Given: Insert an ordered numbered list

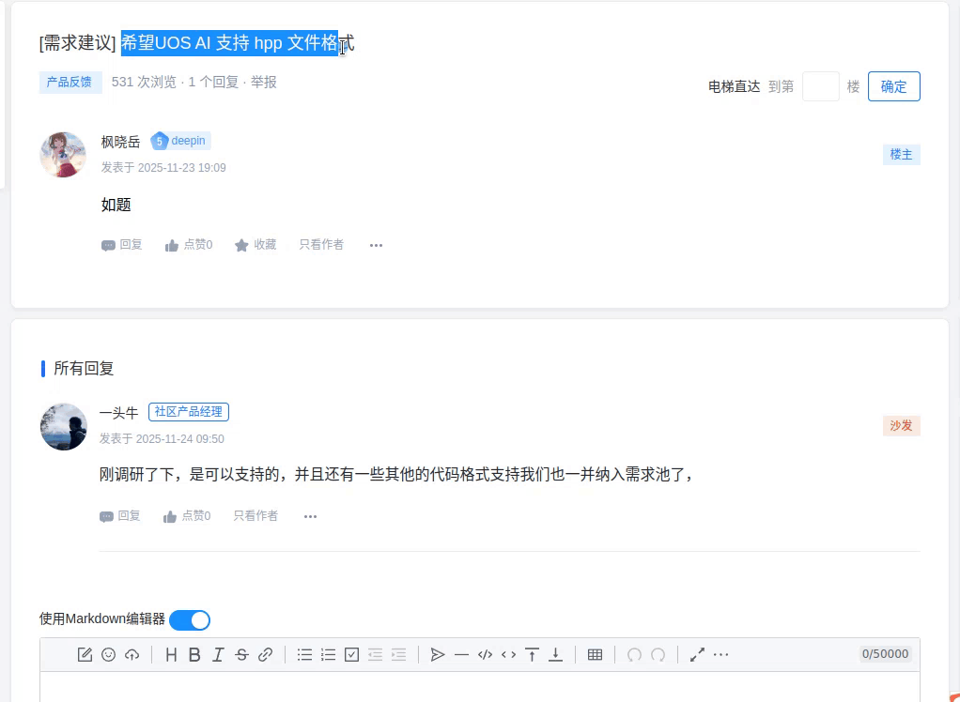Looking at the screenshot, I should tap(328, 654).
